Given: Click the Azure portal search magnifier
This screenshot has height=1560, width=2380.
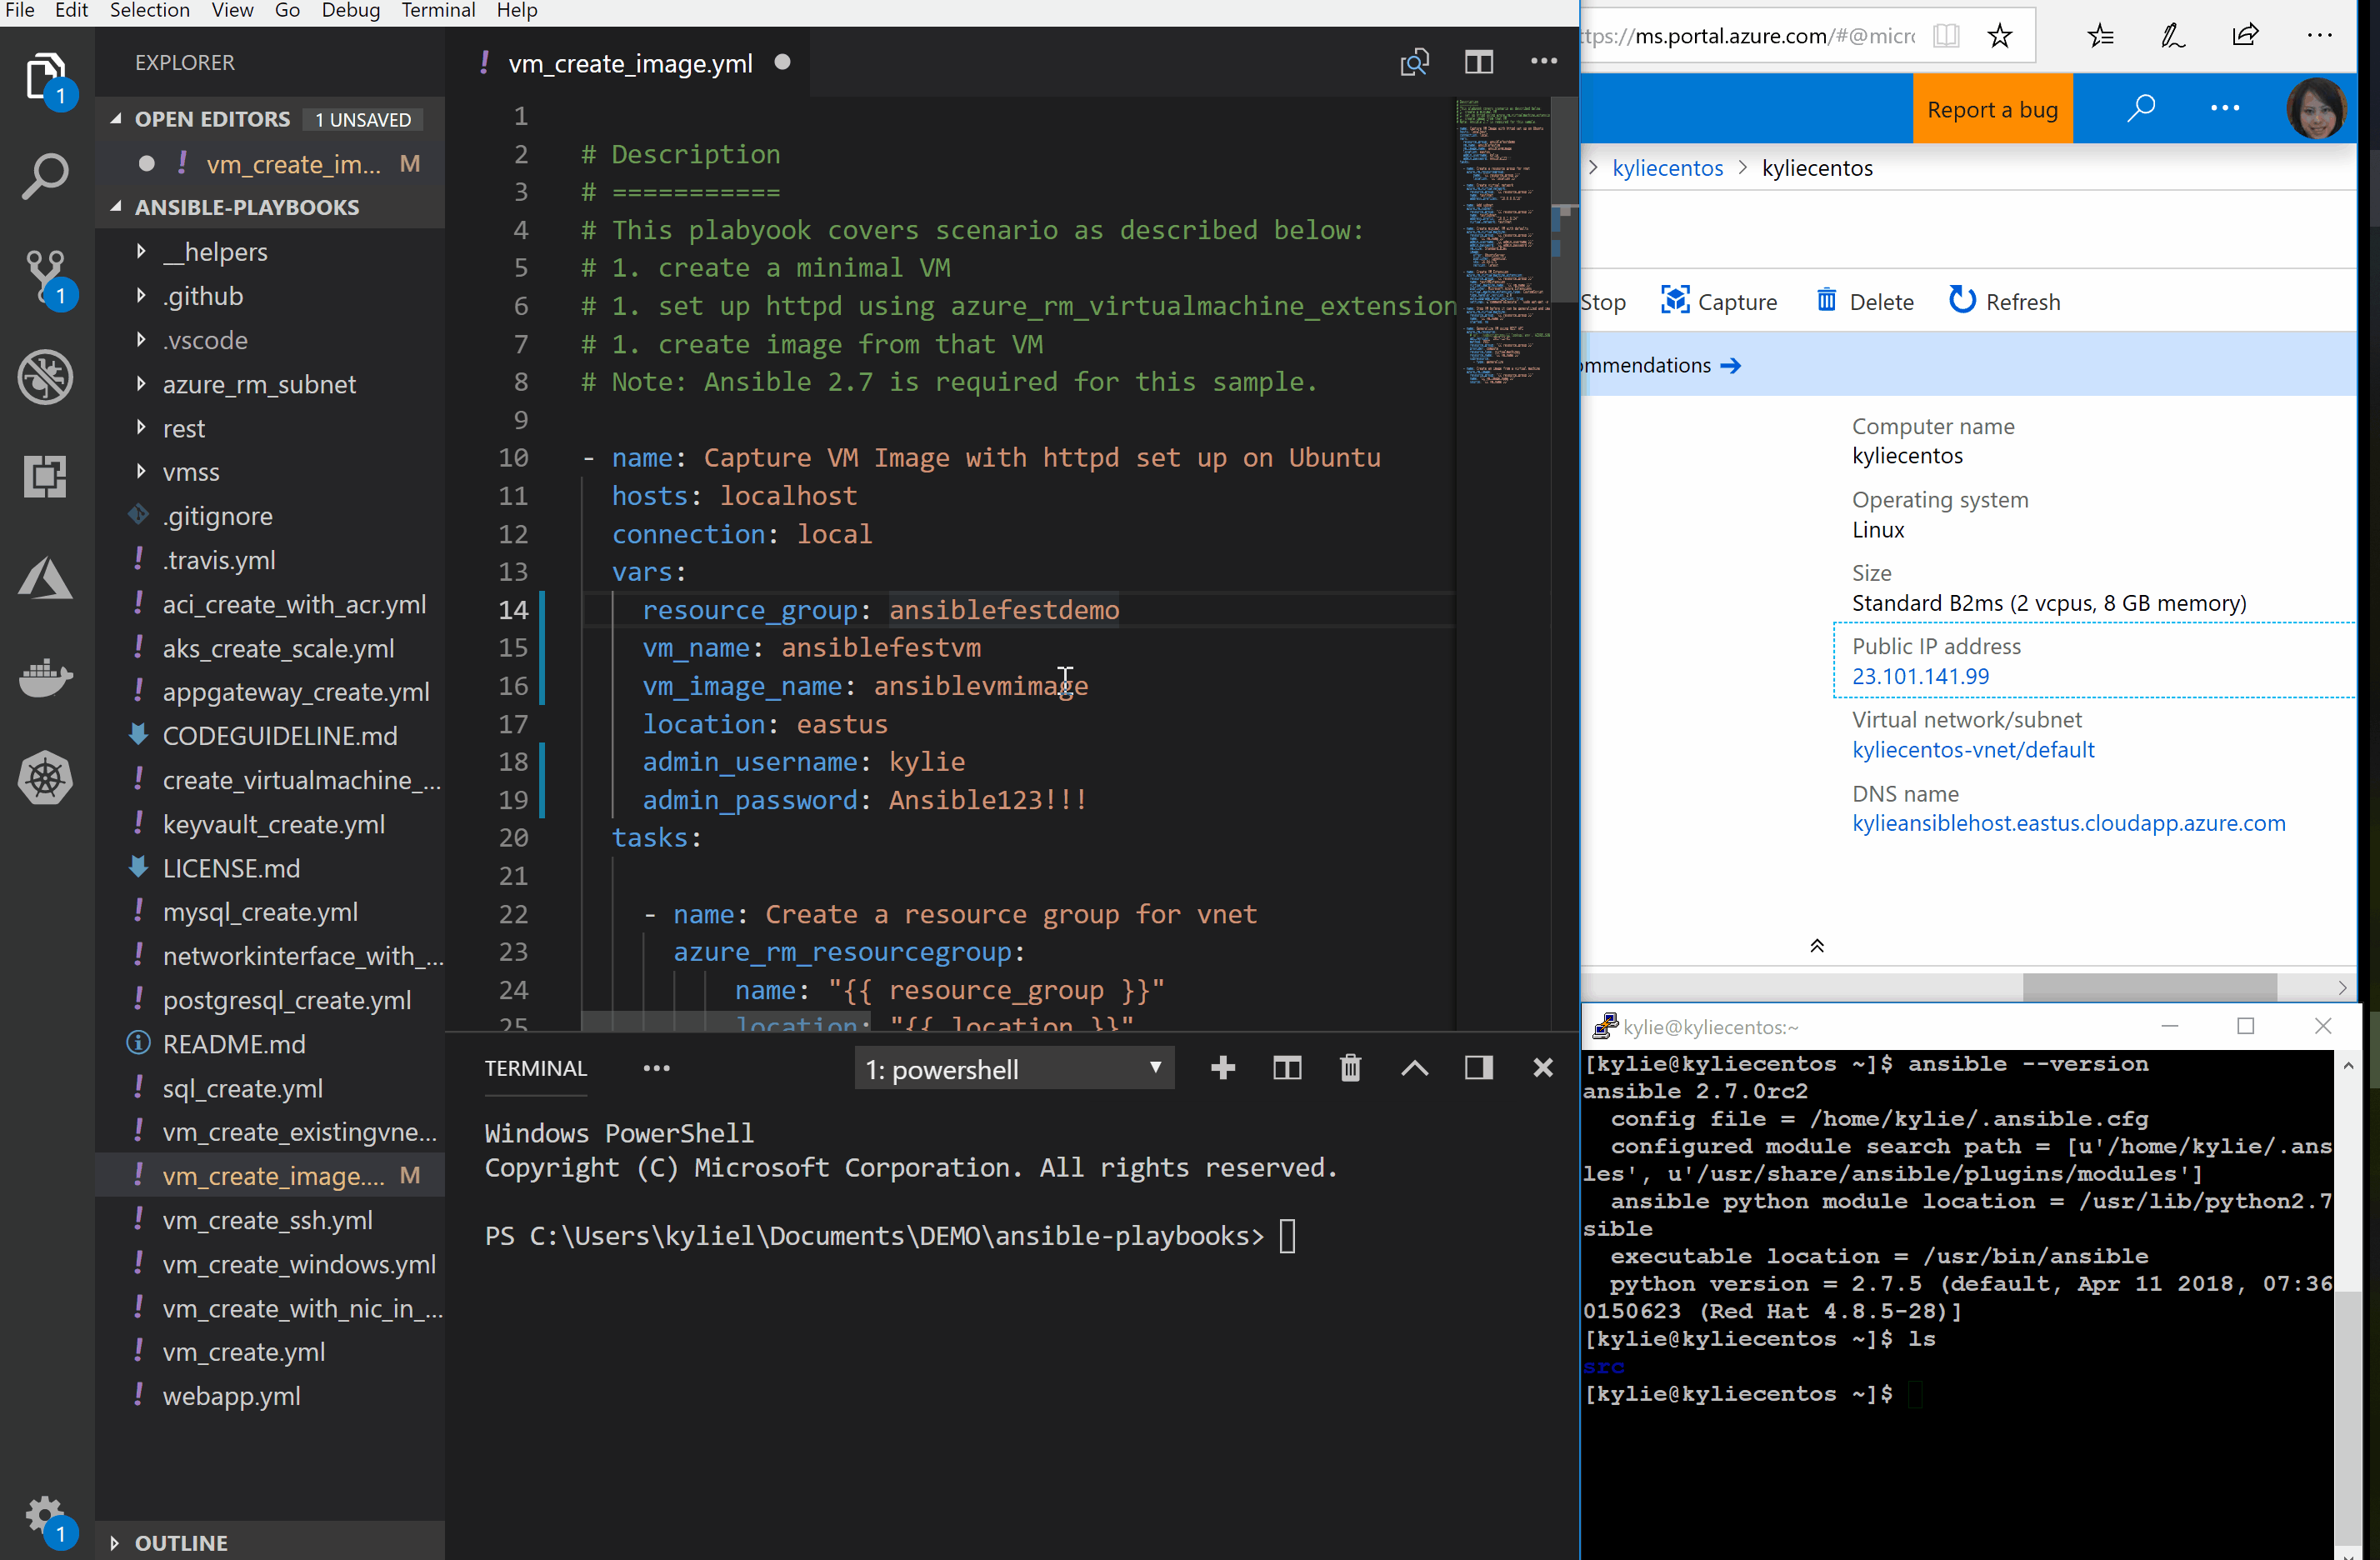Looking at the screenshot, I should pyautogui.click(x=2141, y=108).
